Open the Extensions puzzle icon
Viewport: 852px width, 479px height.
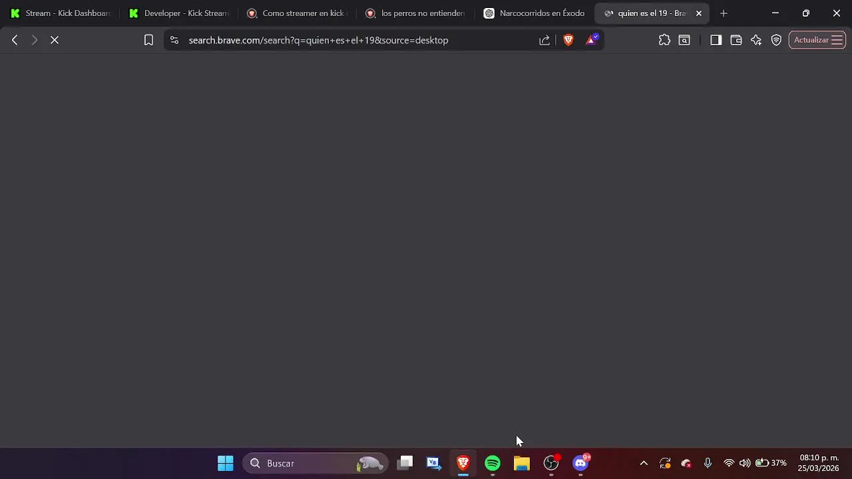(x=664, y=40)
